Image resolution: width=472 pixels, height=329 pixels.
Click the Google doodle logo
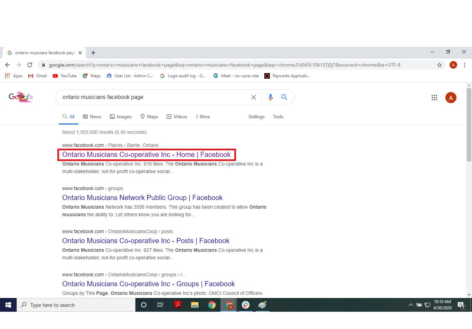pyautogui.click(x=21, y=97)
